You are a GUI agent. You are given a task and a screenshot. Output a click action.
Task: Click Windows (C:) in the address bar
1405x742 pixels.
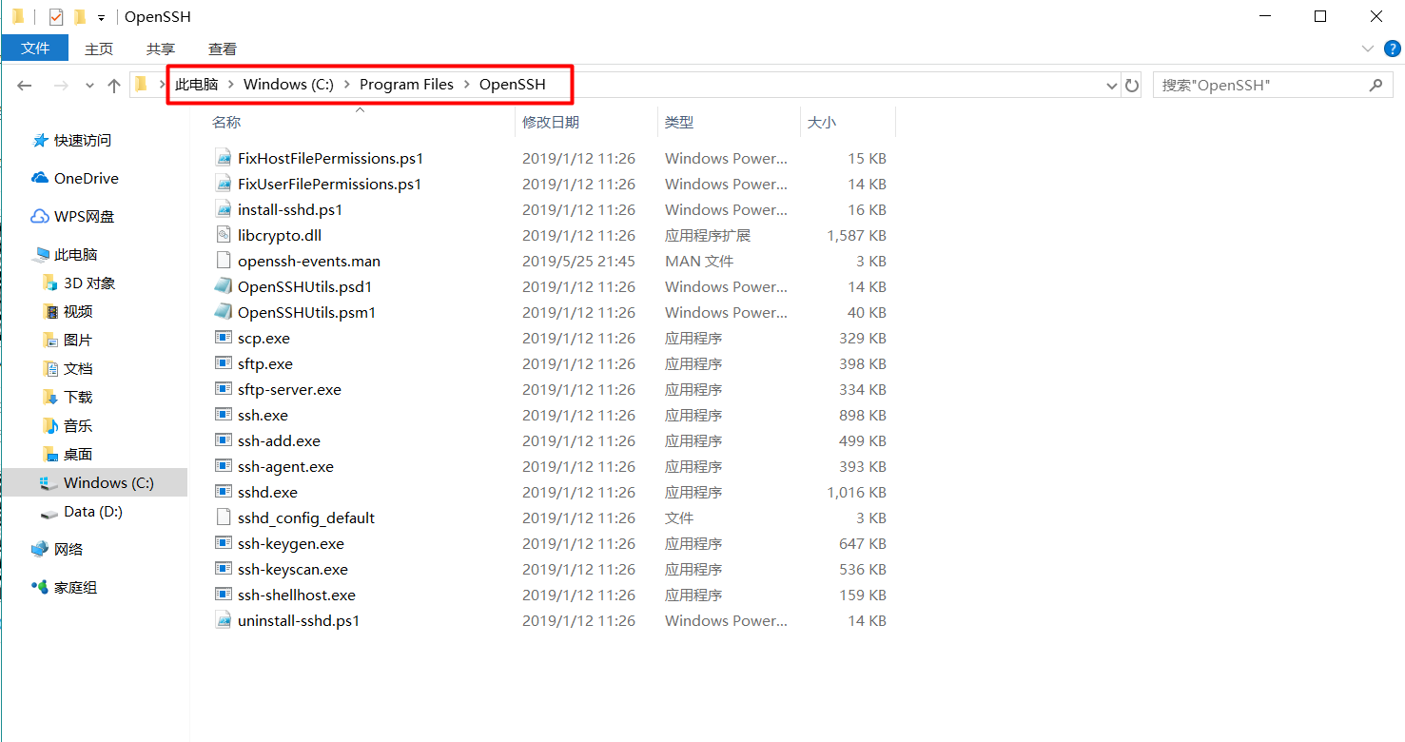point(288,85)
